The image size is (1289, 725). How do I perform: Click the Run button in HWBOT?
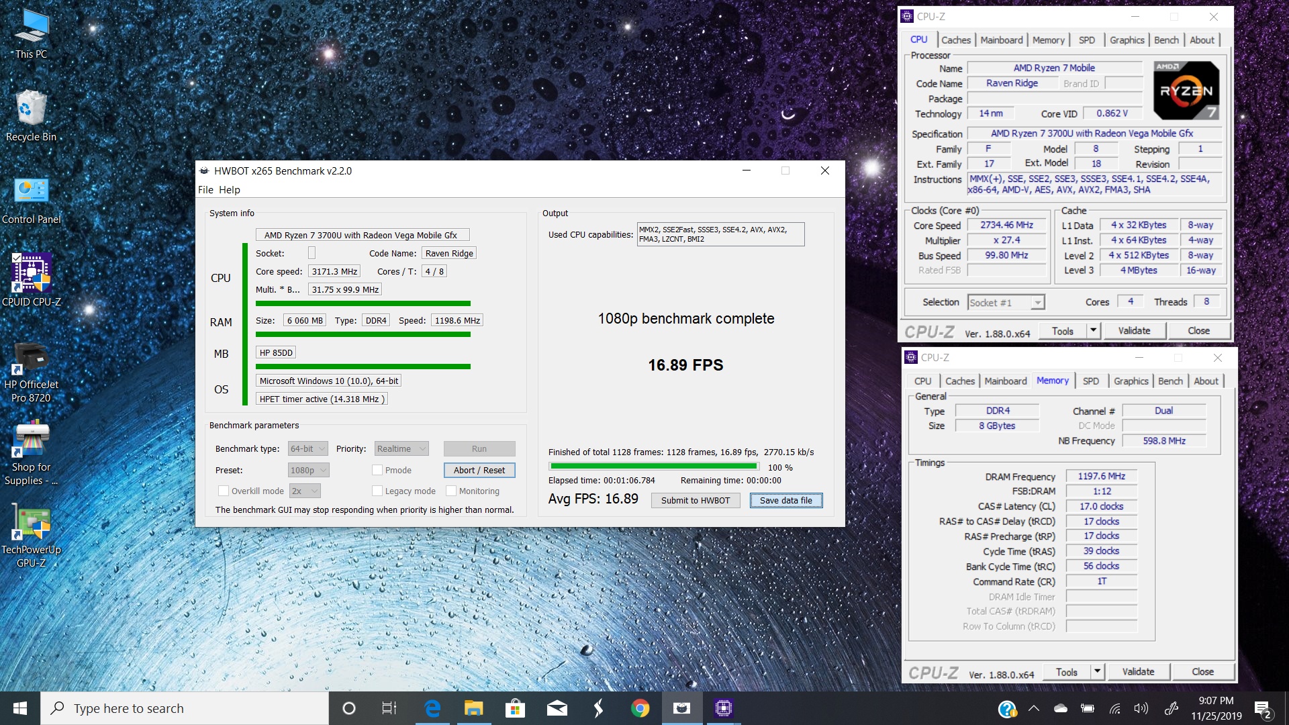click(479, 448)
